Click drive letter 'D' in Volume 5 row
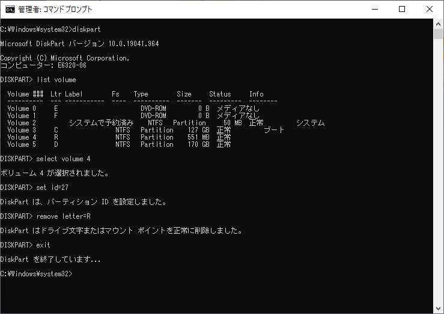Image resolution: width=444 pixels, height=314 pixels. pos(56,144)
